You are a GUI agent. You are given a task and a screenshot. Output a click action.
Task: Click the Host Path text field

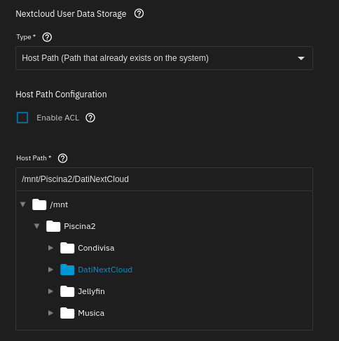(164, 179)
